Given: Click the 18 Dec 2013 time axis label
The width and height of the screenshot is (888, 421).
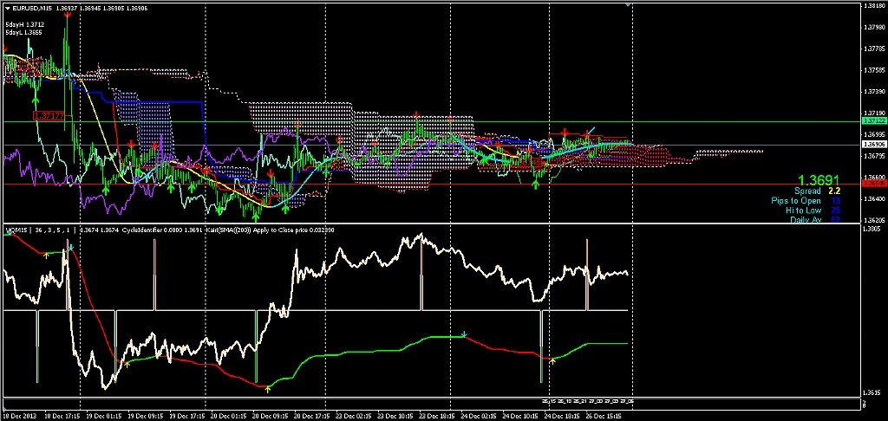Looking at the screenshot, I should (x=18, y=416).
